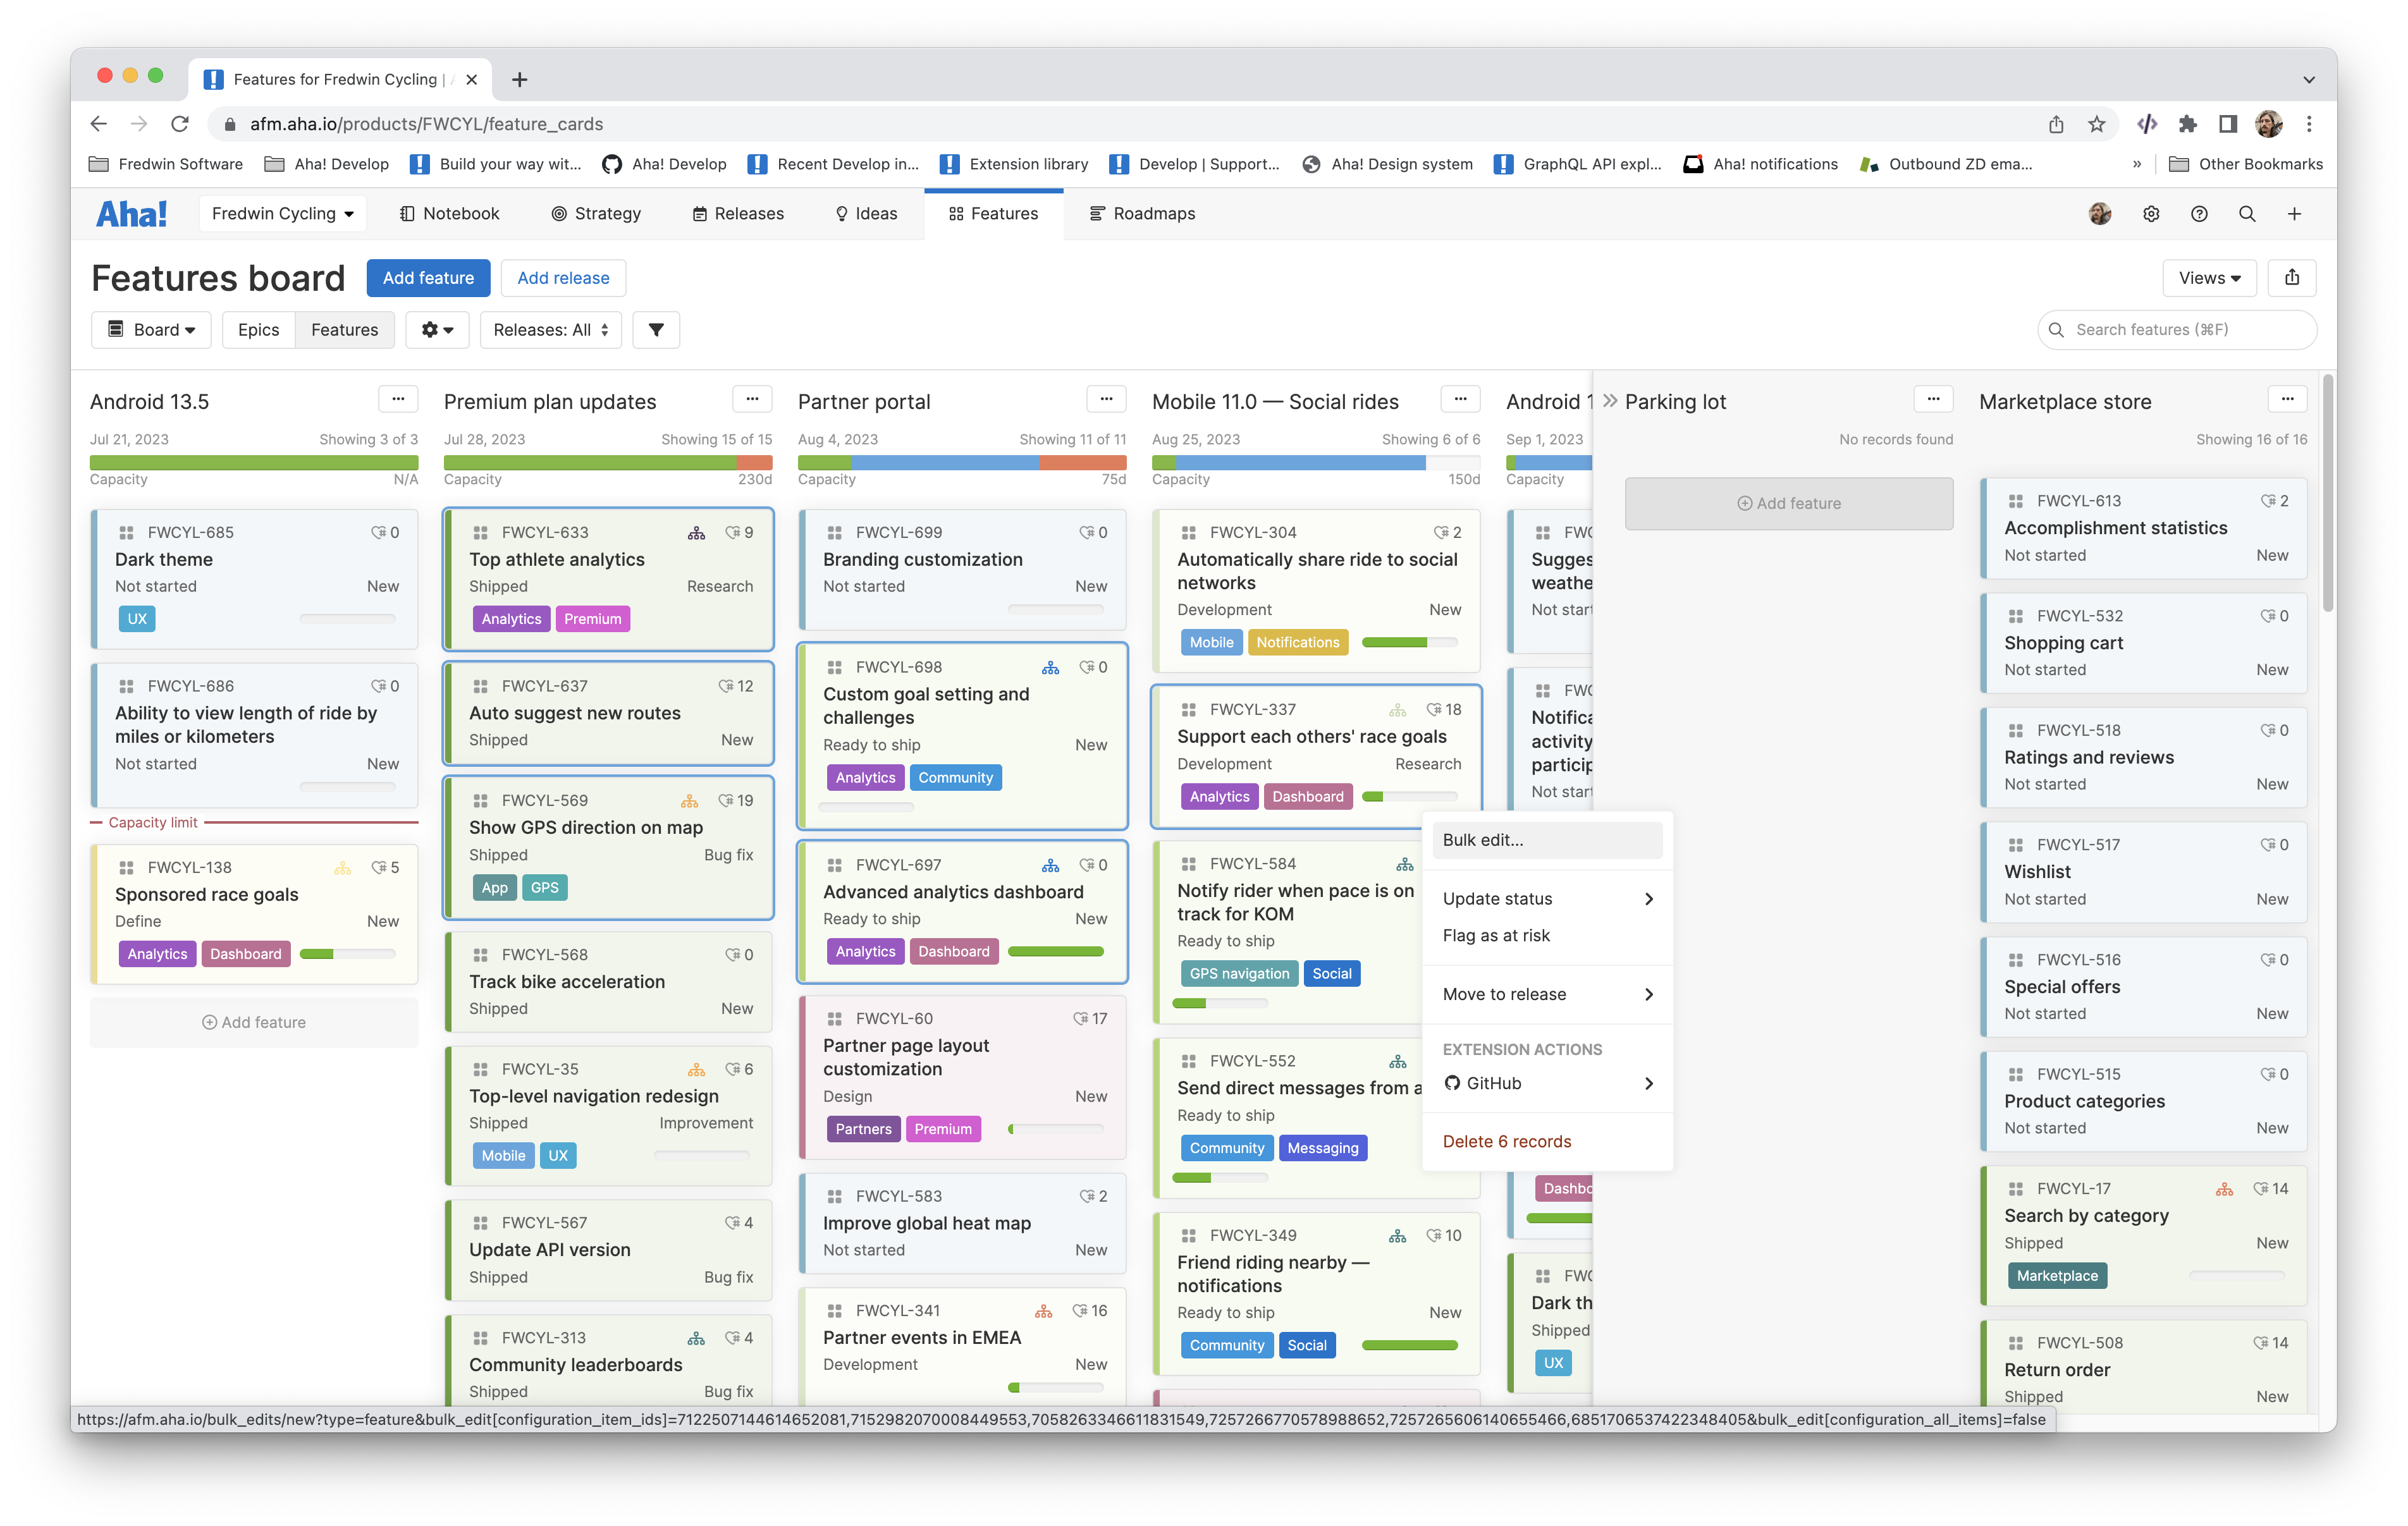Click Add feature in Parking lot

click(x=1788, y=503)
